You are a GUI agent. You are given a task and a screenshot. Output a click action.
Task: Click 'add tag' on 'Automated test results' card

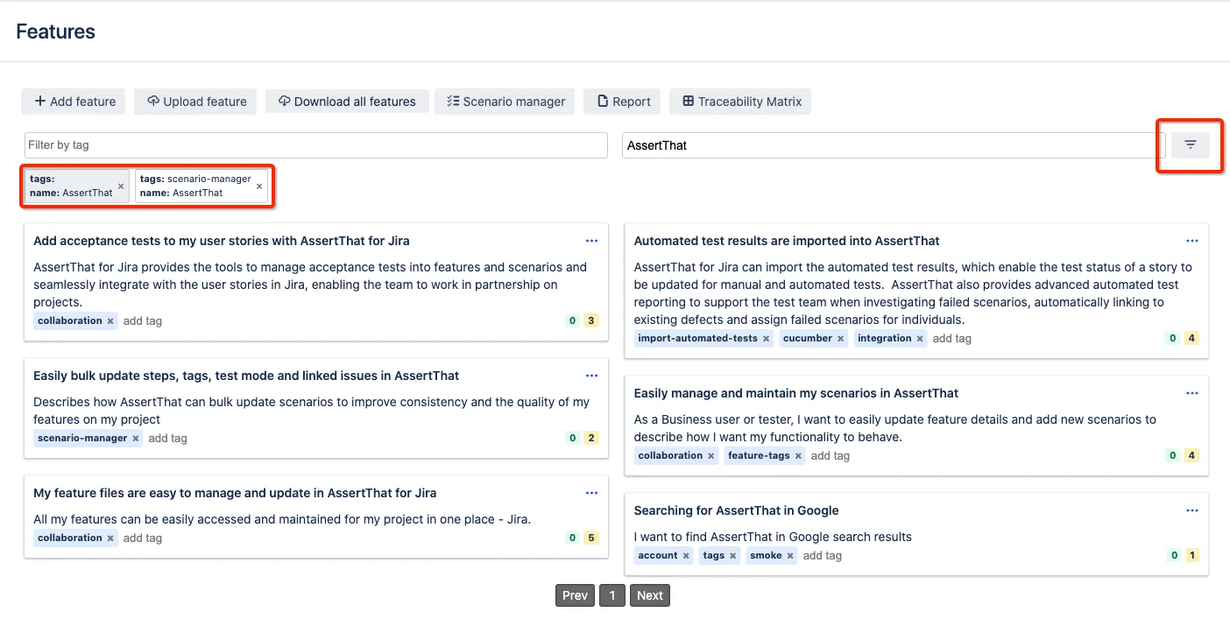click(951, 339)
